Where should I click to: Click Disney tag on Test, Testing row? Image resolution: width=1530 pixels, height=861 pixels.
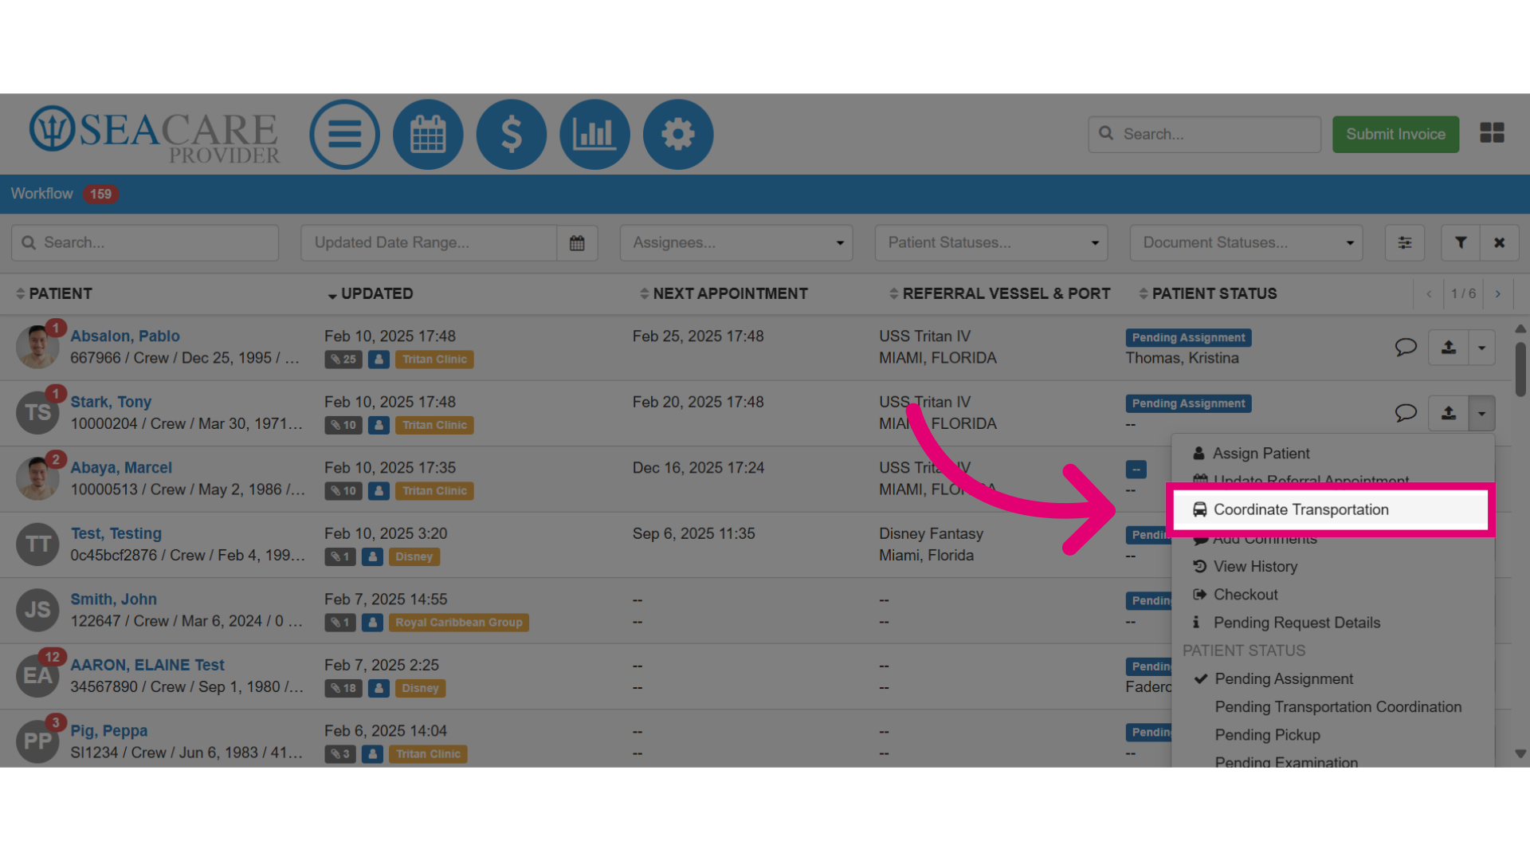[x=414, y=557]
